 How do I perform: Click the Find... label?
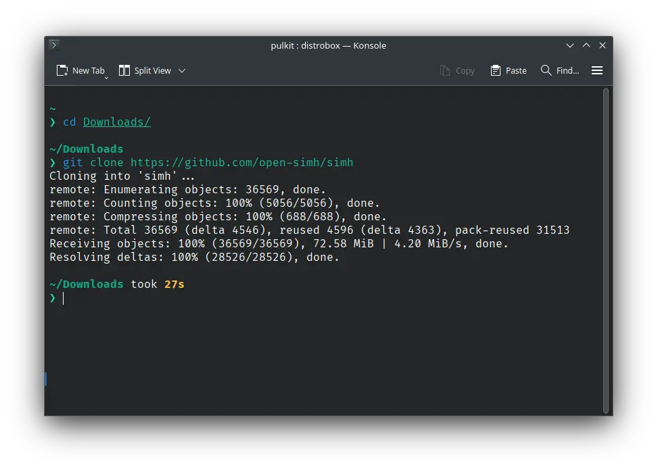pyautogui.click(x=568, y=71)
